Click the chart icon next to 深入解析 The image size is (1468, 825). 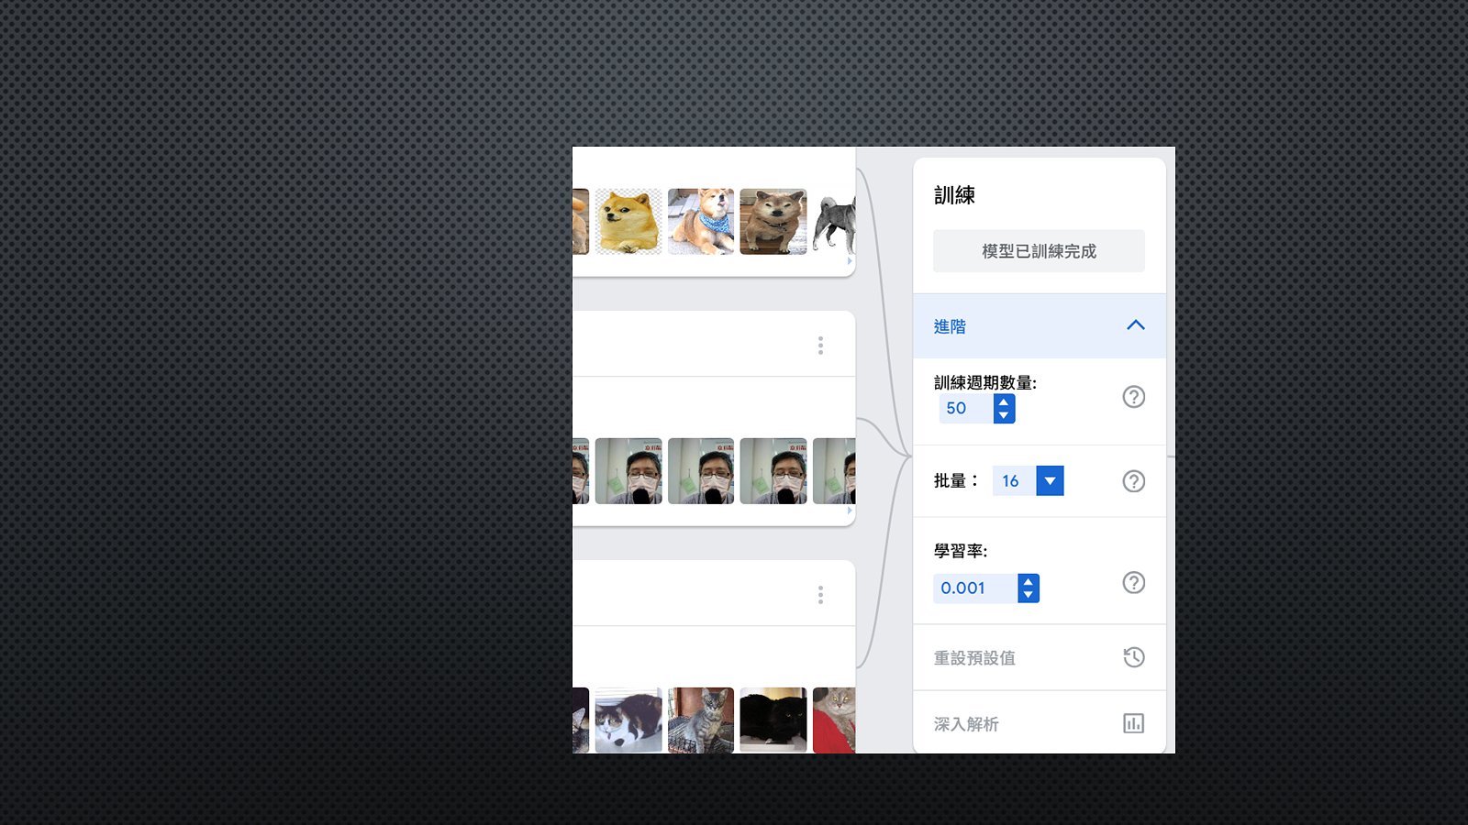pos(1133,723)
